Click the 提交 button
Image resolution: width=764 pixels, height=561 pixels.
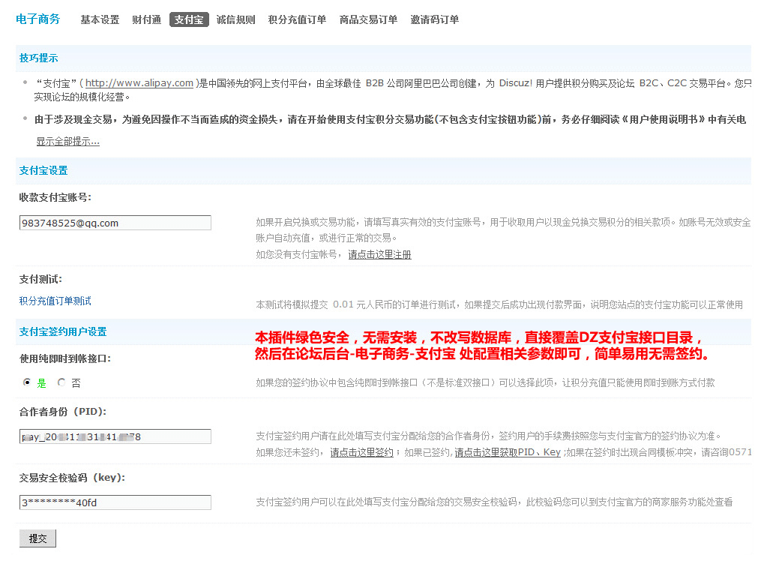37,538
